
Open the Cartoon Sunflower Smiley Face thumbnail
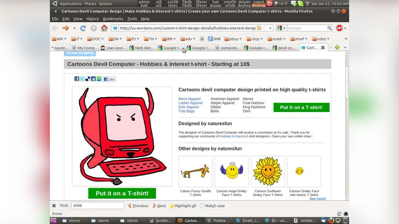point(268,172)
